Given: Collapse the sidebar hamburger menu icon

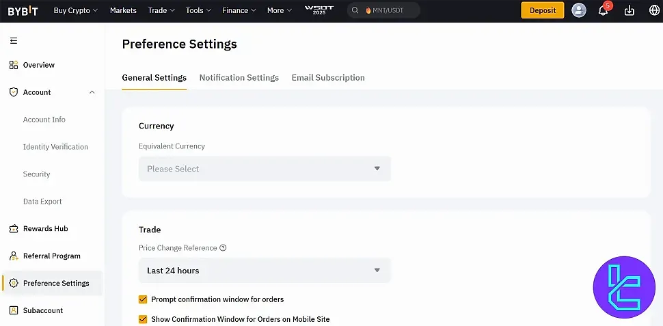Looking at the screenshot, I should [x=13, y=41].
